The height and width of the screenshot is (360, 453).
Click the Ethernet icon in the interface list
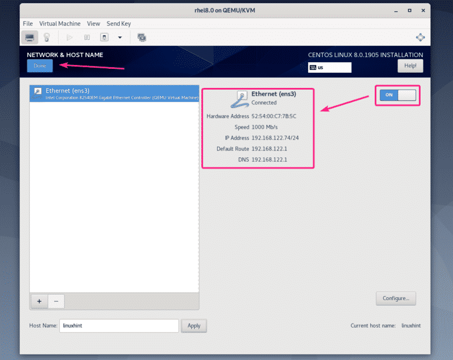[37, 90]
